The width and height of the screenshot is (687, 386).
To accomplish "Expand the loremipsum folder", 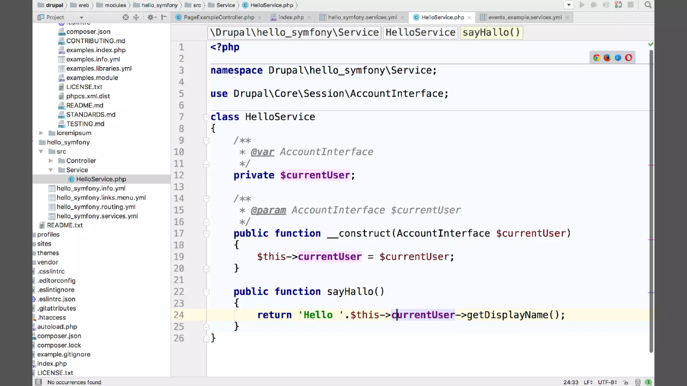I will (41, 133).
